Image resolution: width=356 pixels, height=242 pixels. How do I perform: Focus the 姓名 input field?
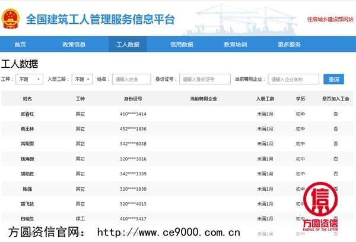132,79
